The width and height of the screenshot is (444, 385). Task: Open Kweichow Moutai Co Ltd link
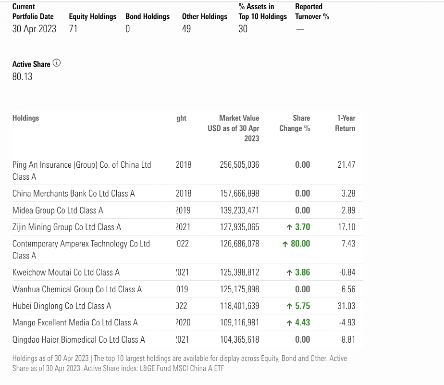click(x=66, y=273)
